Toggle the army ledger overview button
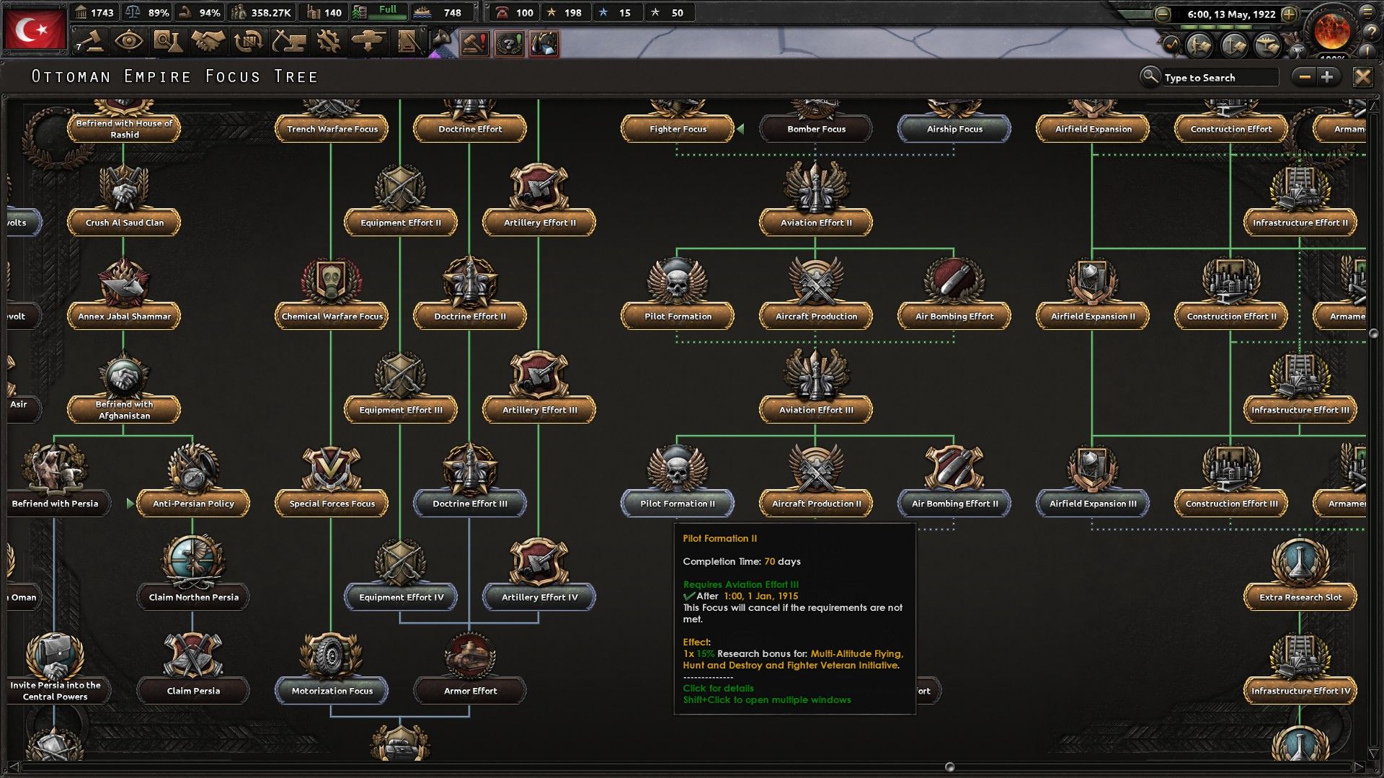1384x778 pixels. [1200, 45]
